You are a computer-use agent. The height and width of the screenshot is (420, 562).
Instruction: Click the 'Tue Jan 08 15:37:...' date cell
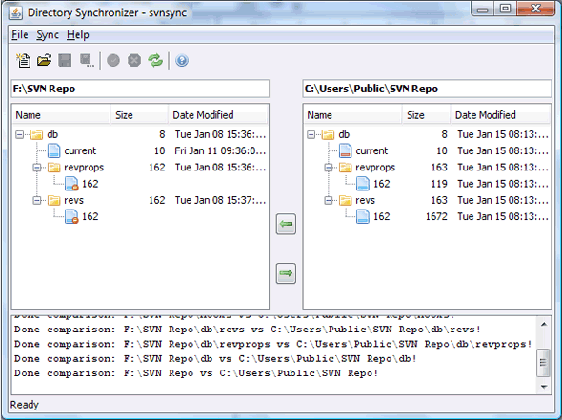pos(220,200)
